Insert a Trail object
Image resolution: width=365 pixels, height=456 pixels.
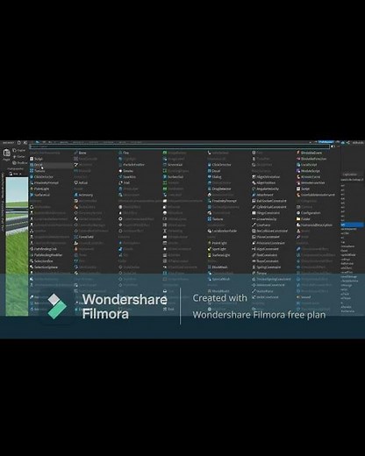coord(124,182)
